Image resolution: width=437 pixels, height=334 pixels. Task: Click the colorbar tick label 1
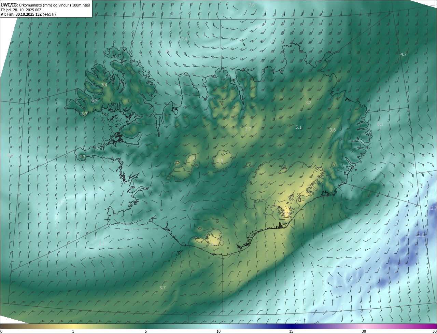point(73,332)
